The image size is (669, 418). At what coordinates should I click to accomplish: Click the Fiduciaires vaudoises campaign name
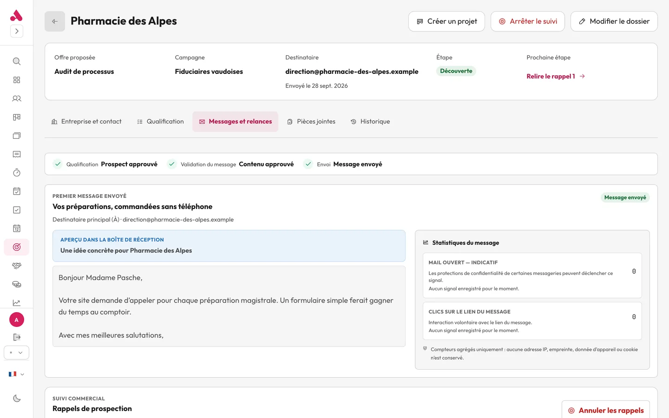[x=209, y=72]
